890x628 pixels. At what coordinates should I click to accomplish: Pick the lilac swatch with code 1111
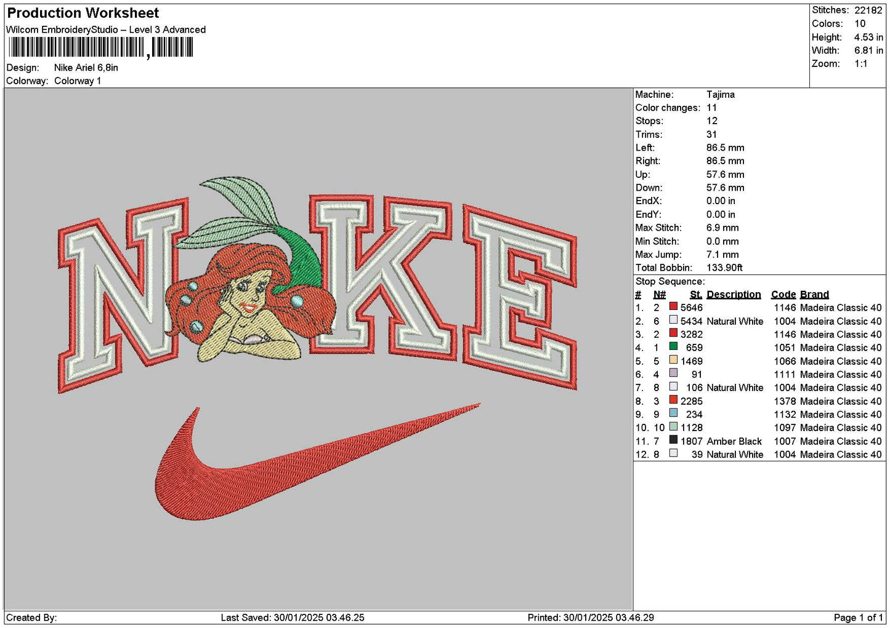click(673, 374)
